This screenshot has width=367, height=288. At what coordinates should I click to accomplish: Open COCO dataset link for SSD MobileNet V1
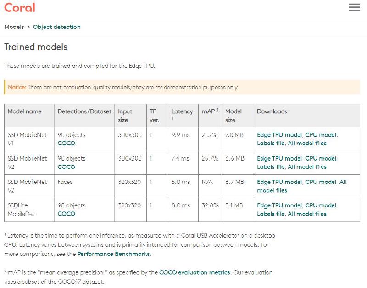[x=66, y=143]
